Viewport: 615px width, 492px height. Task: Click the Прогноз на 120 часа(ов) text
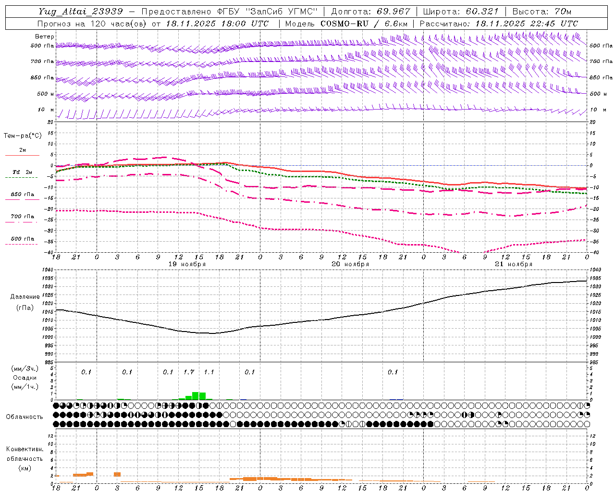[92, 24]
